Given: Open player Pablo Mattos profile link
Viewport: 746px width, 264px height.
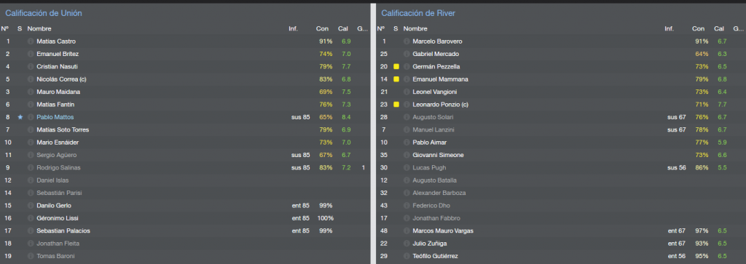Looking at the screenshot, I should click(x=55, y=117).
